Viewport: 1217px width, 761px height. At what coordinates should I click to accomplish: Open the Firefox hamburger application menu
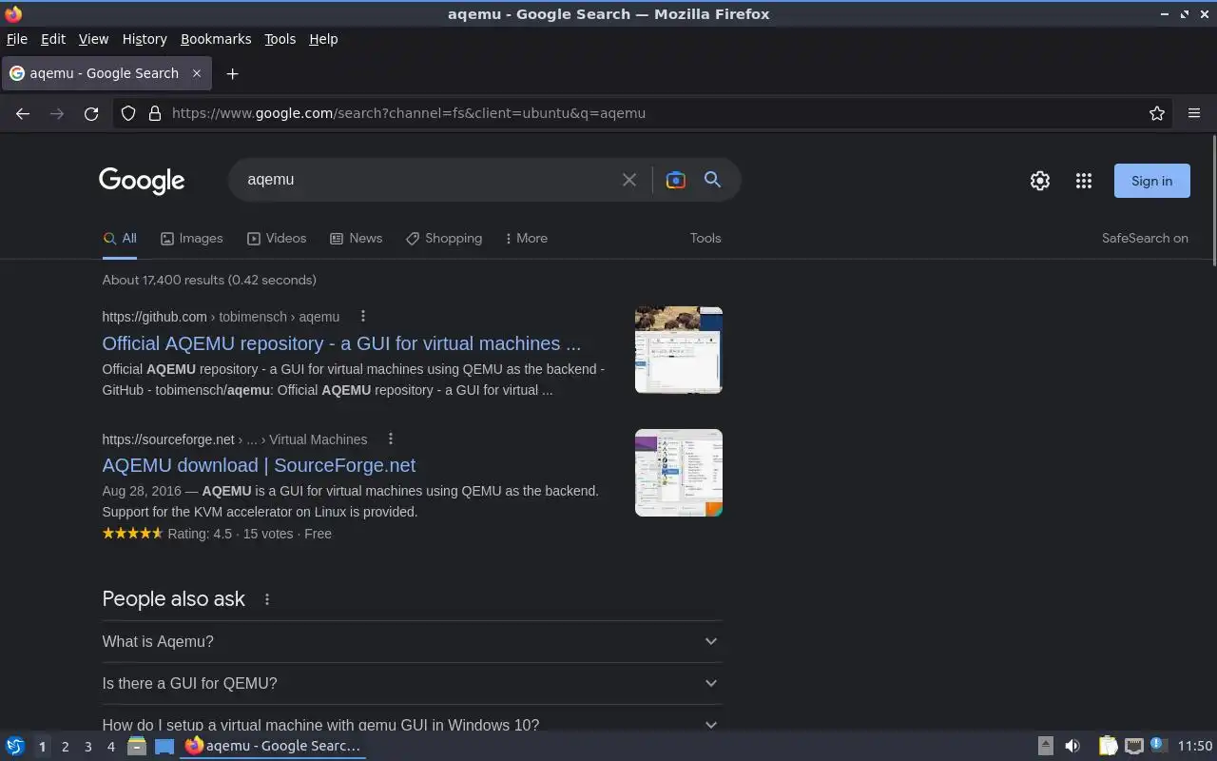(x=1194, y=113)
